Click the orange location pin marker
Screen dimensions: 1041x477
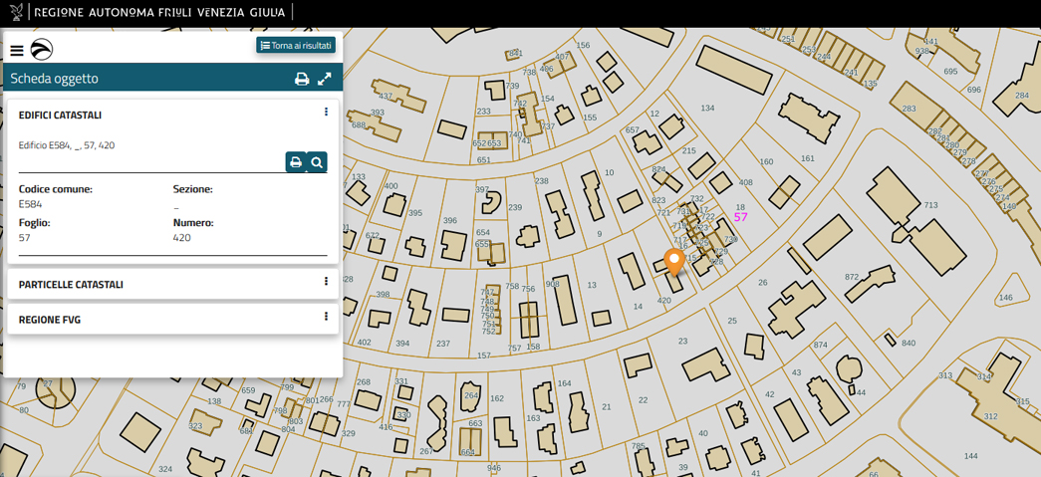674,261
